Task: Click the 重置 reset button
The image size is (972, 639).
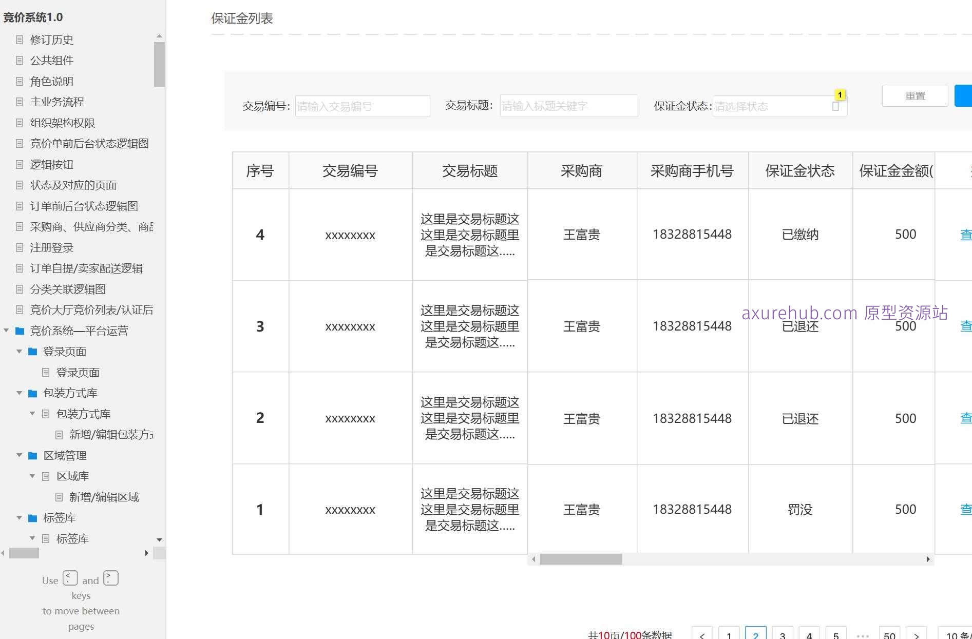Action: pos(914,95)
